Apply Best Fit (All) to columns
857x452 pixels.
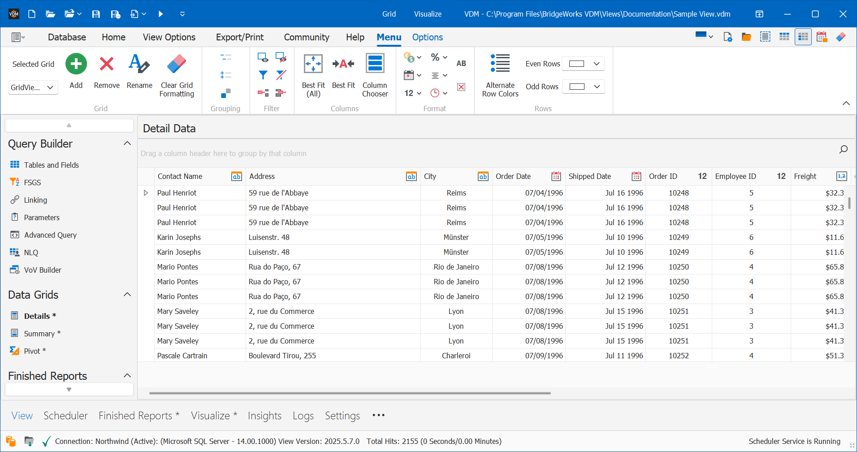tap(313, 75)
